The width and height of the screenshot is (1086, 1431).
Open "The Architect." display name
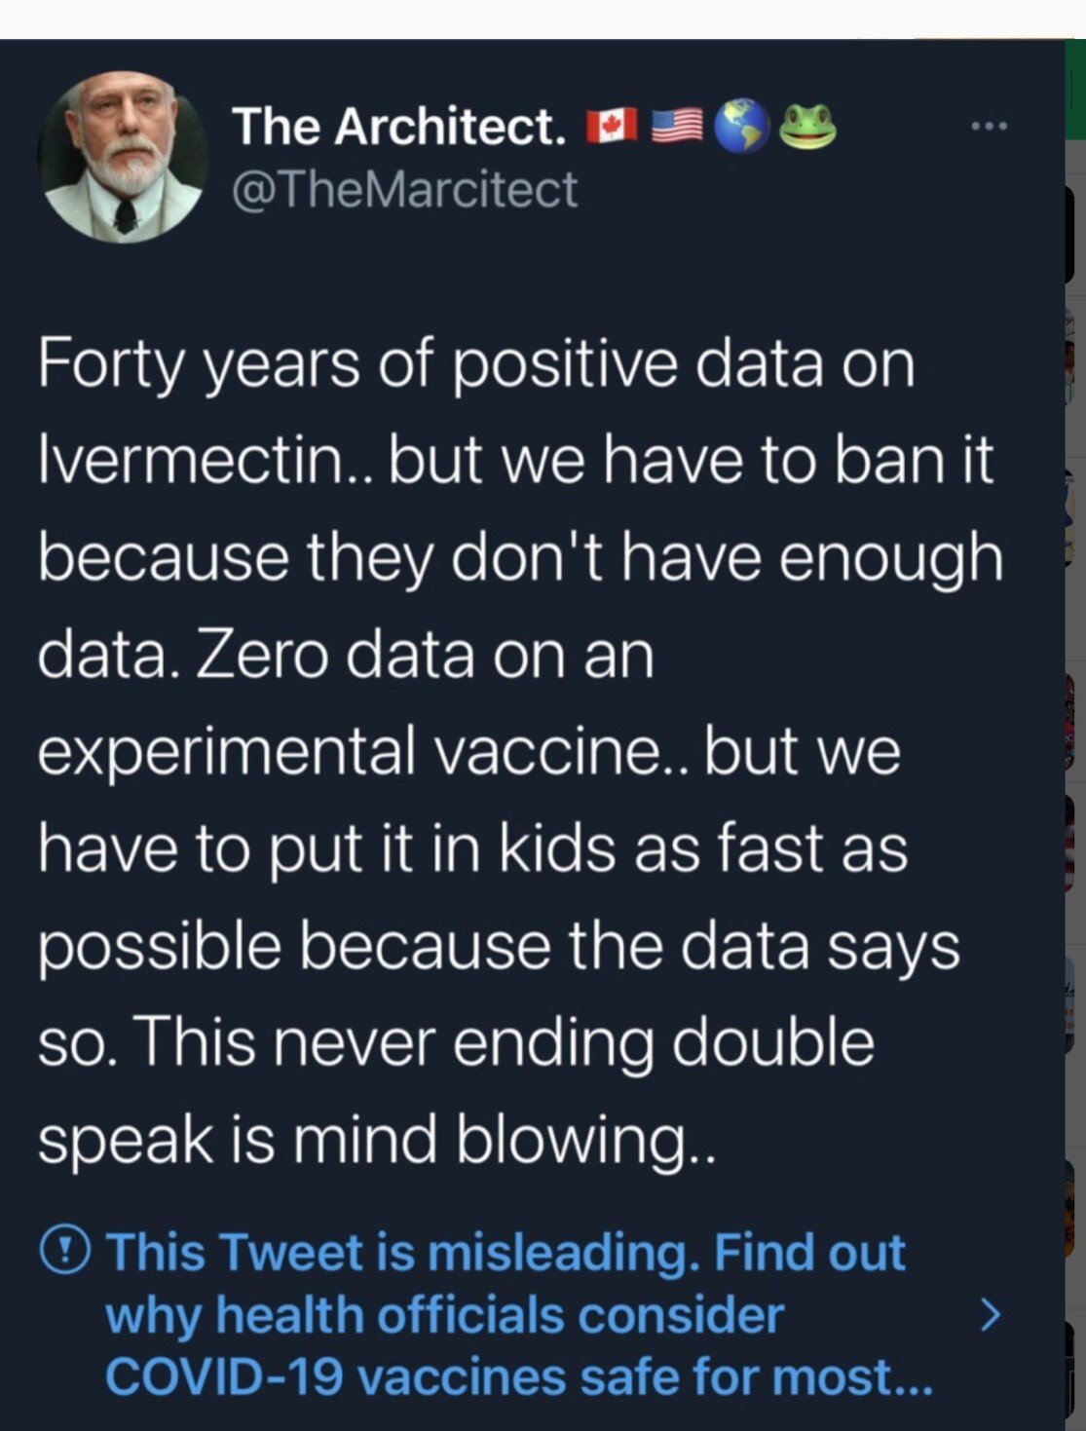pyautogui.click(x=399, y=127)
